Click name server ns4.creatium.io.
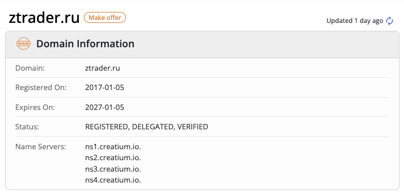This screenshot has width=404, height=195. [x=113, y=180]
